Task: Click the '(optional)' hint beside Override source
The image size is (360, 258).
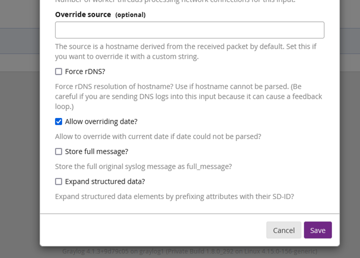Action: [130, 15]
